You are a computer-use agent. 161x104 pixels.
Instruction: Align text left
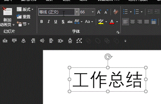[x=125, y=22]
